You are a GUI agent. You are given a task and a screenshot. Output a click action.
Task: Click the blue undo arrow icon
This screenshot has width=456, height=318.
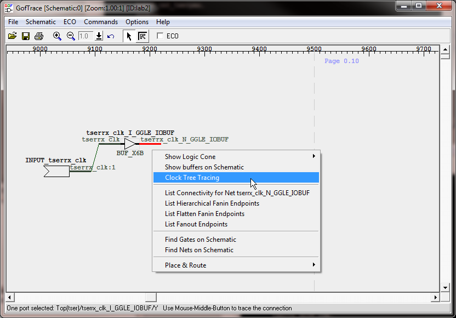click(111, 36)
